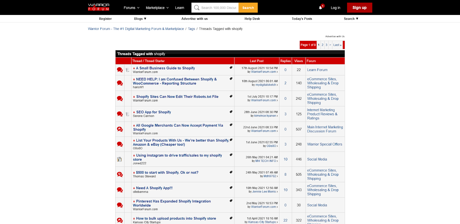Open the Marketplace dropdown
This screenshot has height=224, width=460.
point(157,8)
